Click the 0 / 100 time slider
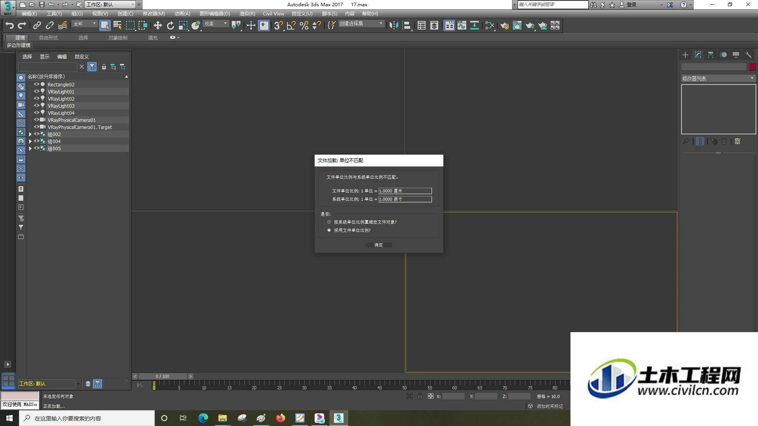This screenshot has height=426, width=758. (x=163, y=376)
